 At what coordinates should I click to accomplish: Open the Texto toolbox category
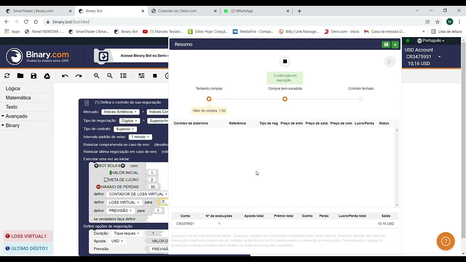tap(12, 107)
